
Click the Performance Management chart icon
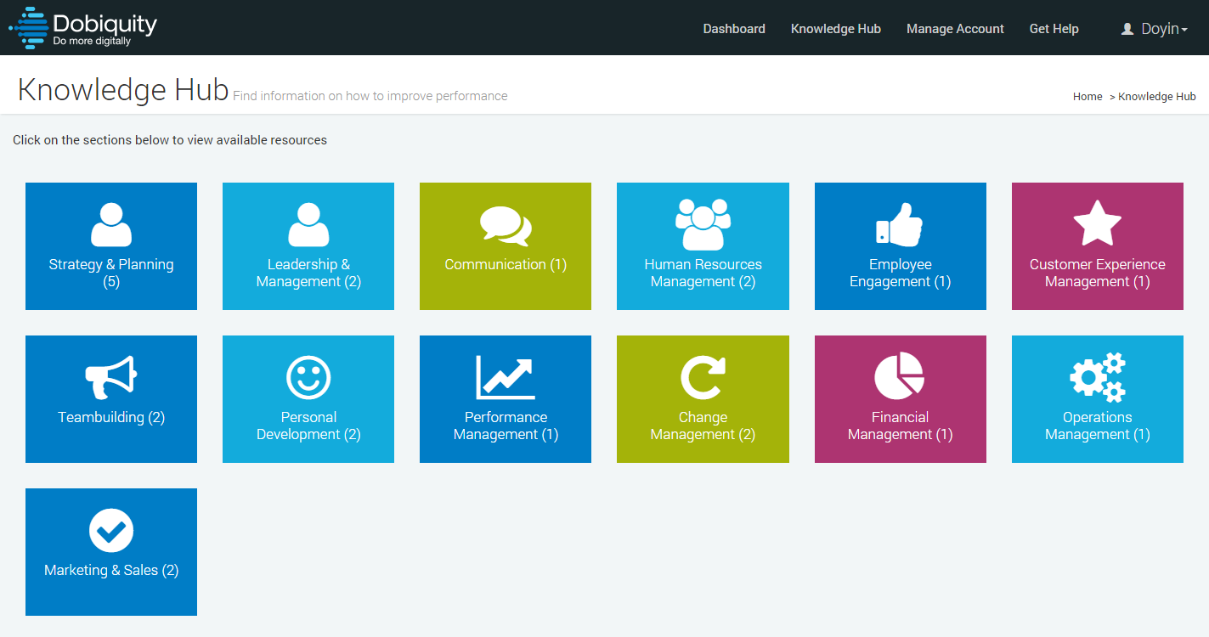tap(506, 377)
